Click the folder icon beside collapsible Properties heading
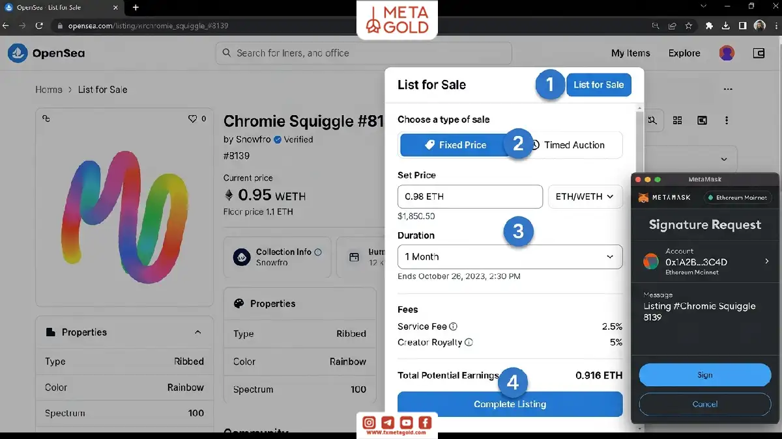782x439 pixels. coord(50,332)
